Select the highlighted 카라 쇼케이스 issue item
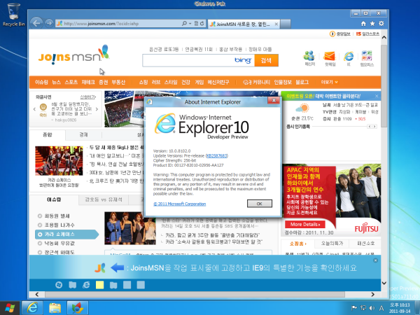420x315 pixels. [66, 234]
